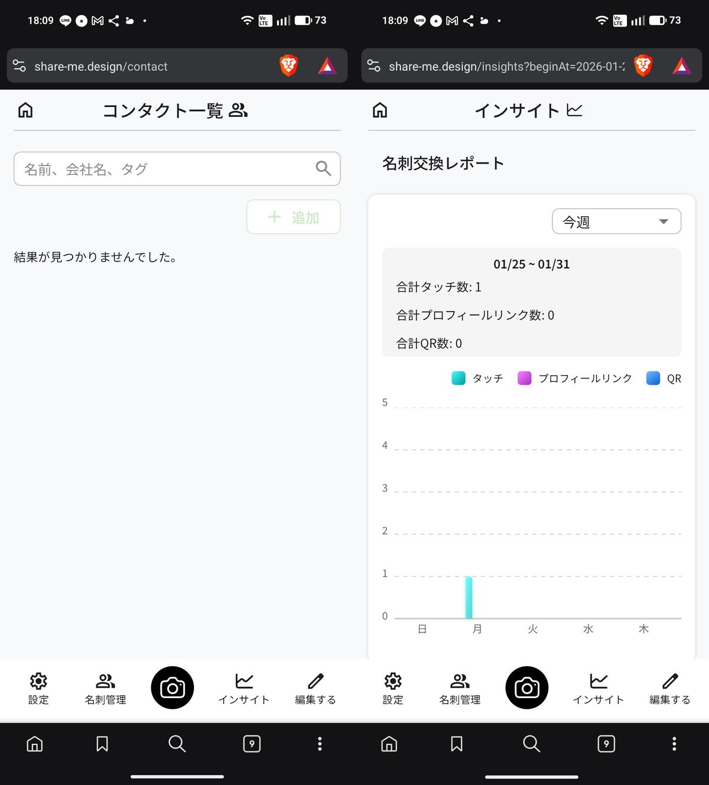
Task: Toggle タッチ legend swatch in chart
Action: pyautogui.click(x=458, y=378)
